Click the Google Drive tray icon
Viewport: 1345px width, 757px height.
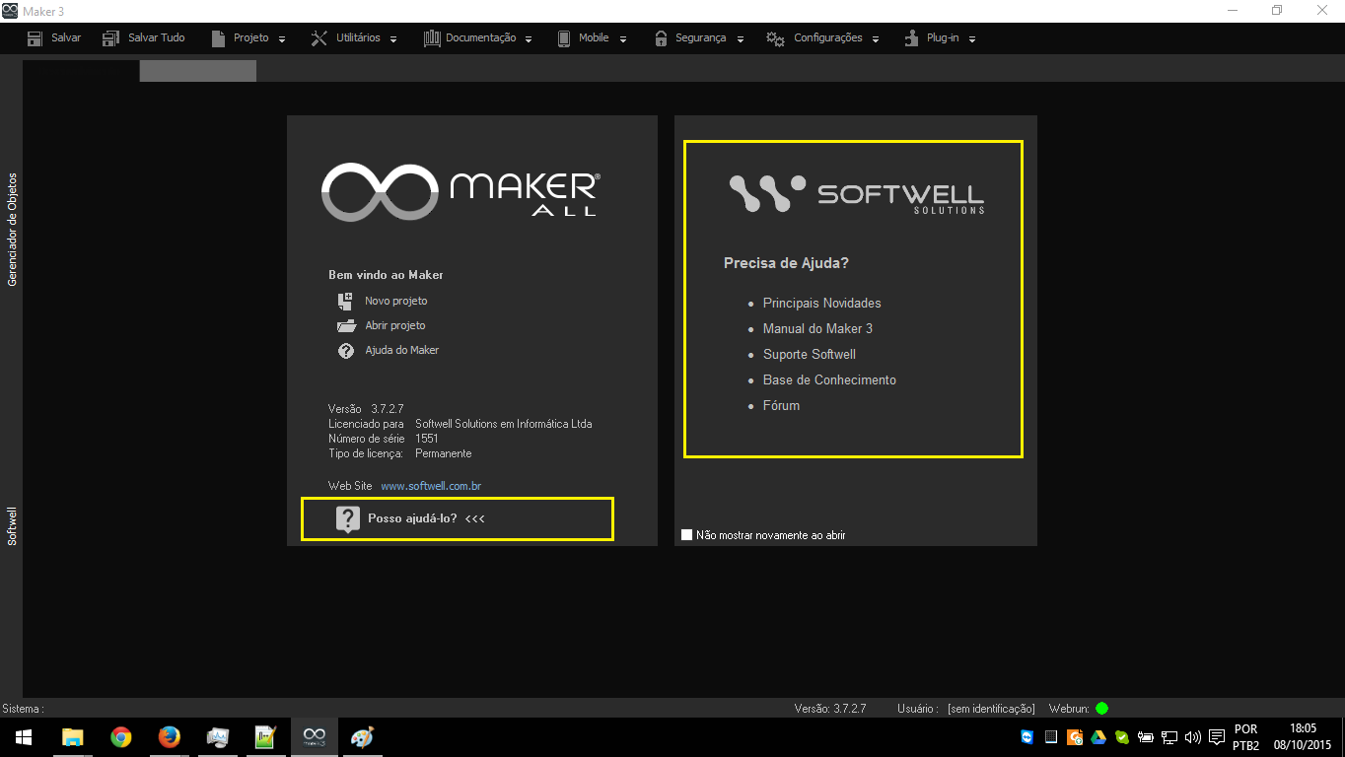(1098, 737)
